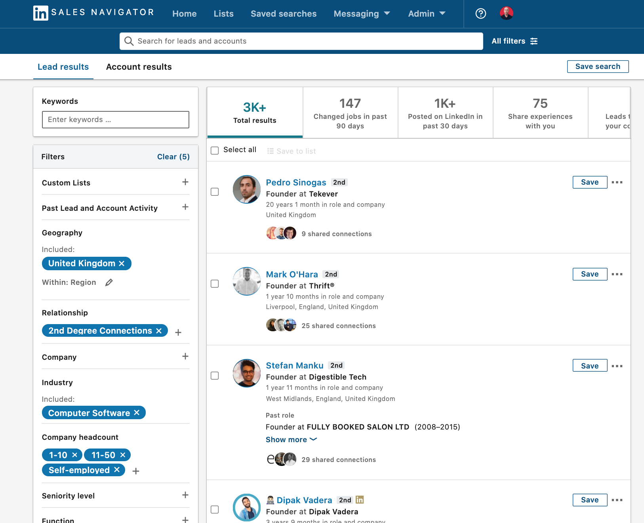Open Mark O'Hara profile link
644x523 pixels.
(x=292, y=274)
